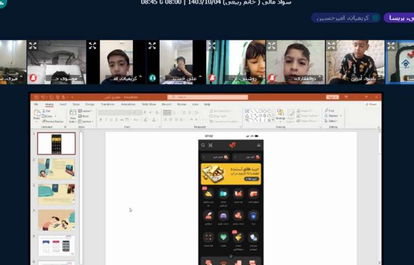Select slide 2 thumbnail
The height and width of the screenshot is (265, 414).
[56, 169]
